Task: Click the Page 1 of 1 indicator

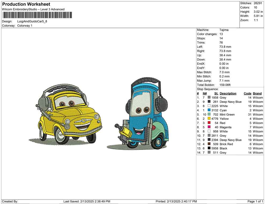Action: point(255,201)
